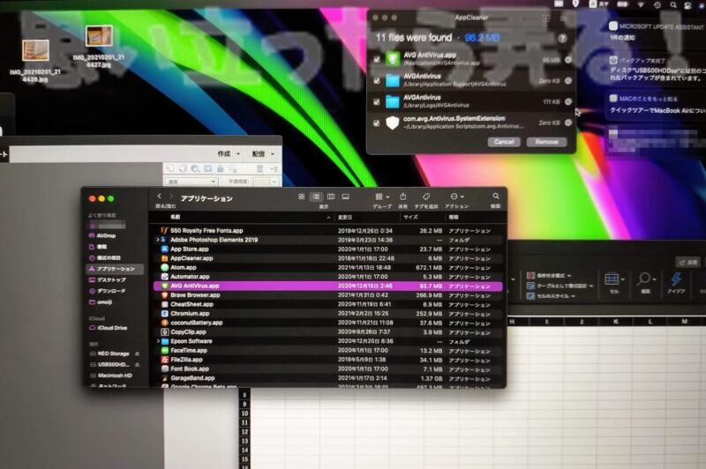Image resolution: width=706 pixels, height=469 pixels.
Task: Sort Finder list by 名前 column
Action: 242,217
